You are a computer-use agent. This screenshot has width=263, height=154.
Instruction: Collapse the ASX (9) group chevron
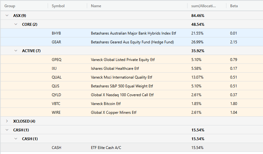(x=7, y=15)
